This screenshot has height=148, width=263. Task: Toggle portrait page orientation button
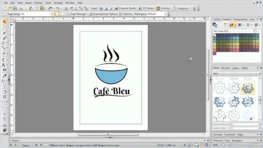pyautogui.click(x=57, y=14)
